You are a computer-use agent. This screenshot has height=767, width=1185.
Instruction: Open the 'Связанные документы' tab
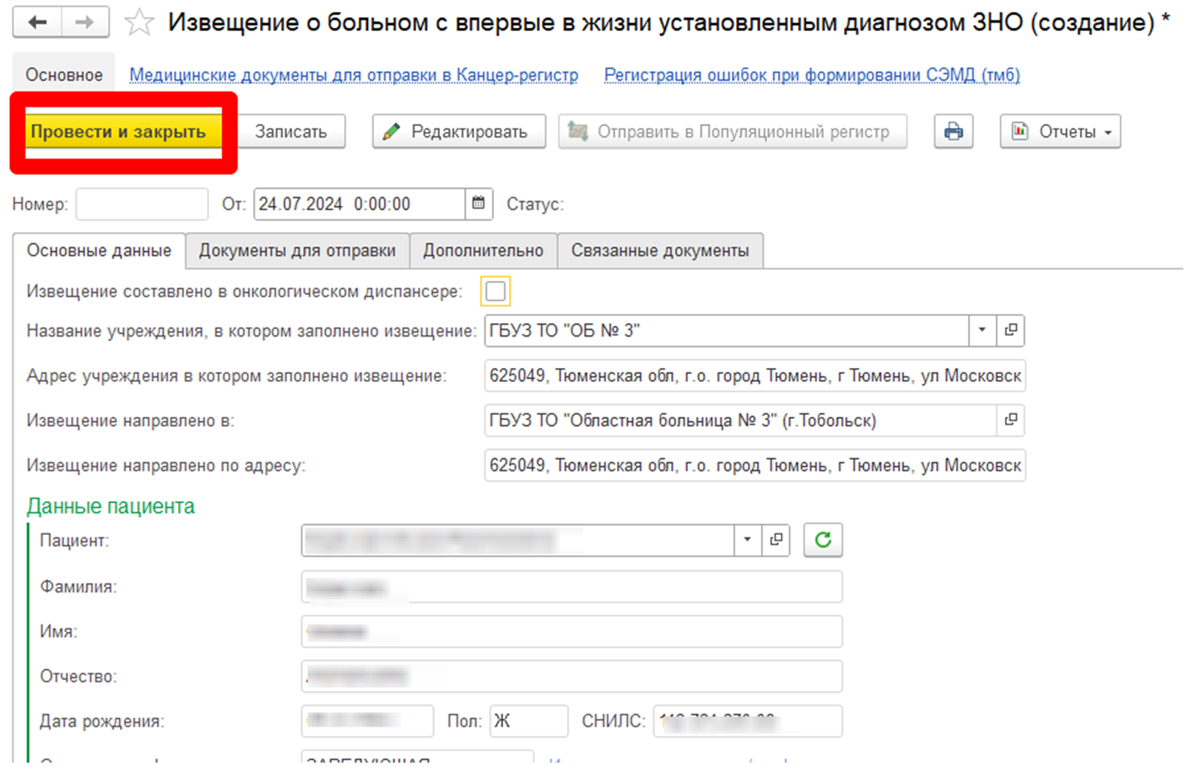click(x=660, y=251)
